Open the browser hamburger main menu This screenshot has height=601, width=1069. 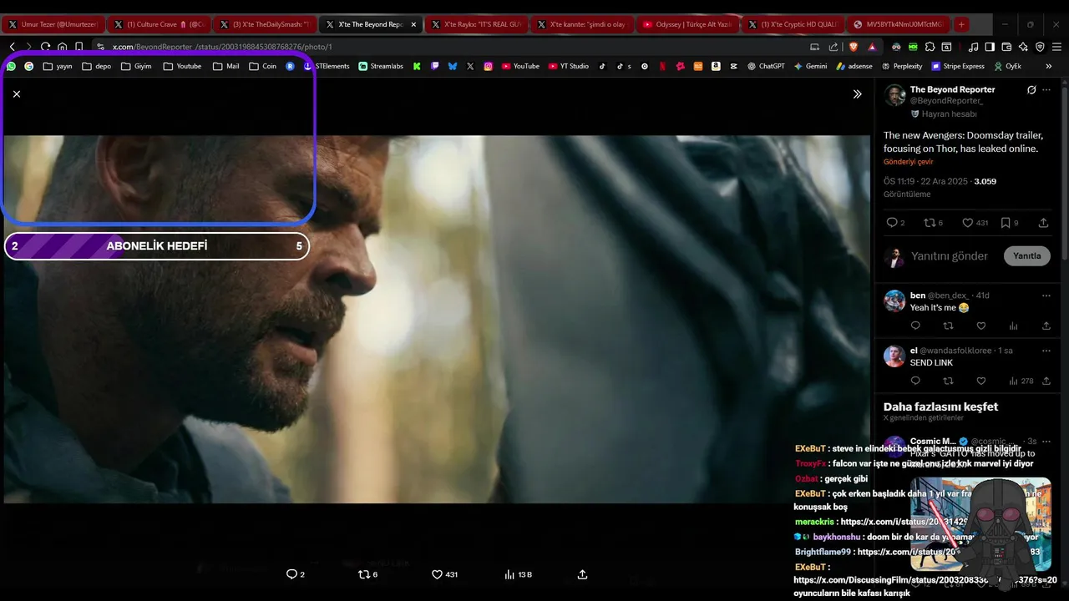[x=1057, y=47]
